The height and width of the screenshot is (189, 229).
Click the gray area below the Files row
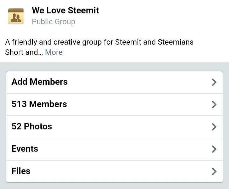click(114, 186)
